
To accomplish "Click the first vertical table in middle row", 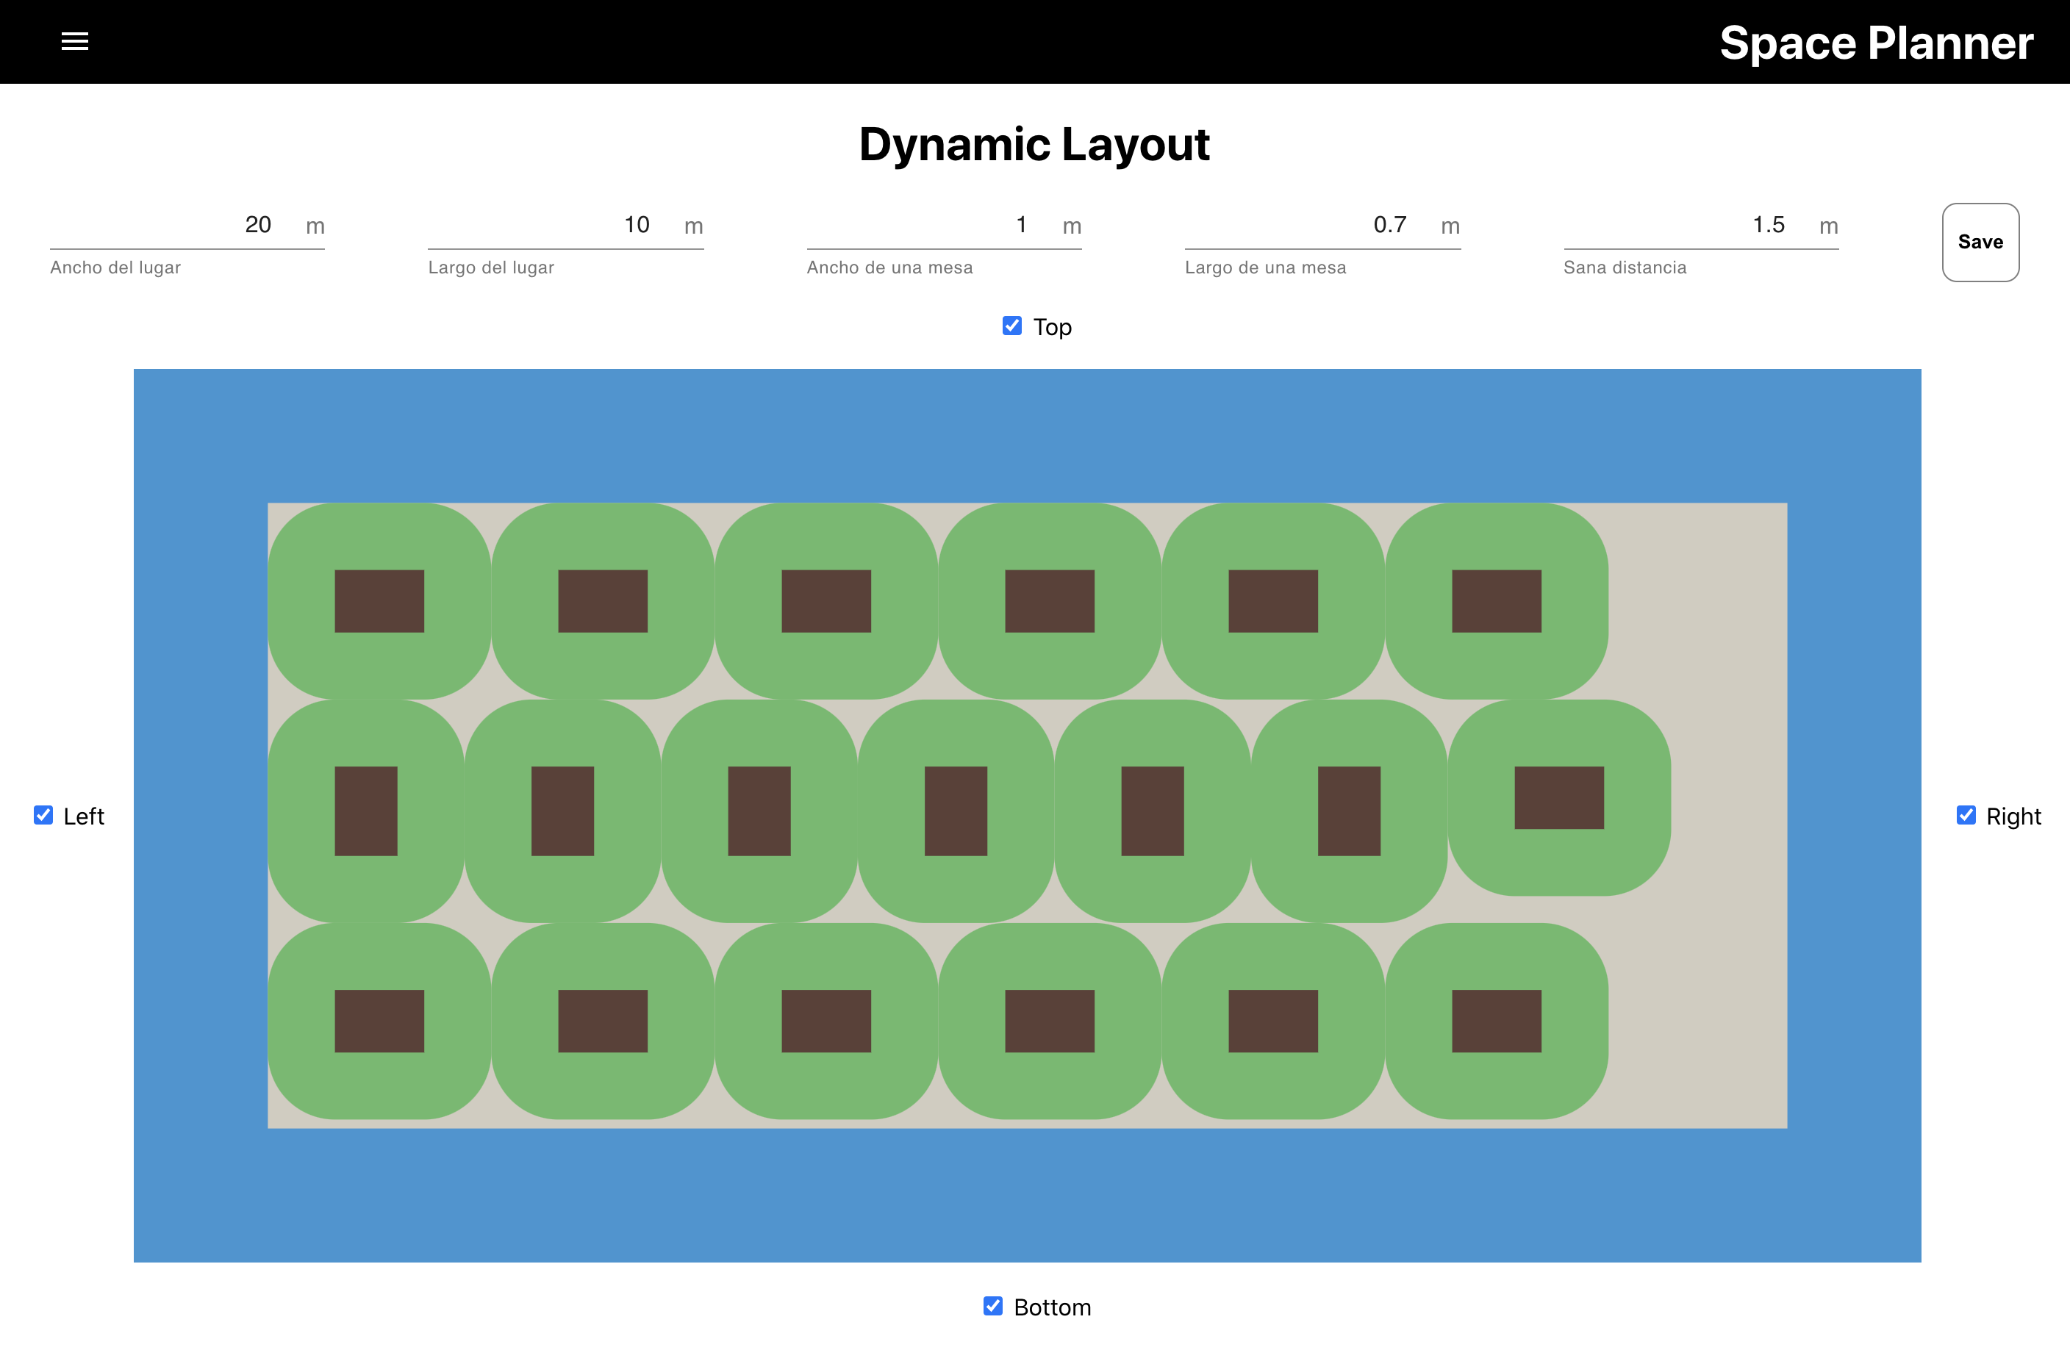I will (x=366, y=811).
